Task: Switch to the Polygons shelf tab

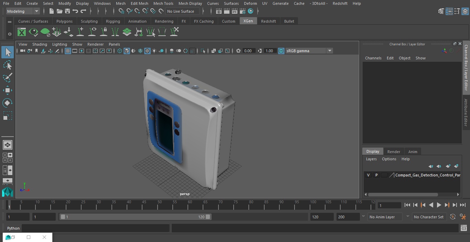Action: pyautogui.click(x=64, y=21)
